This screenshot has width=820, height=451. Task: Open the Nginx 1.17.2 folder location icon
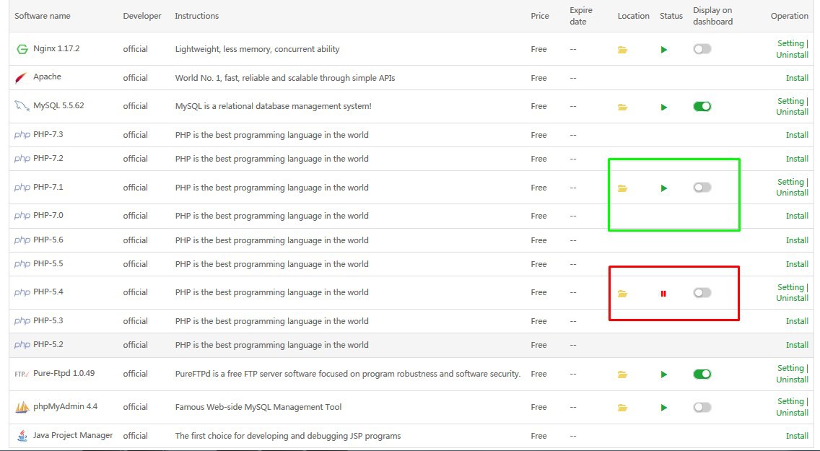(622, 50)
